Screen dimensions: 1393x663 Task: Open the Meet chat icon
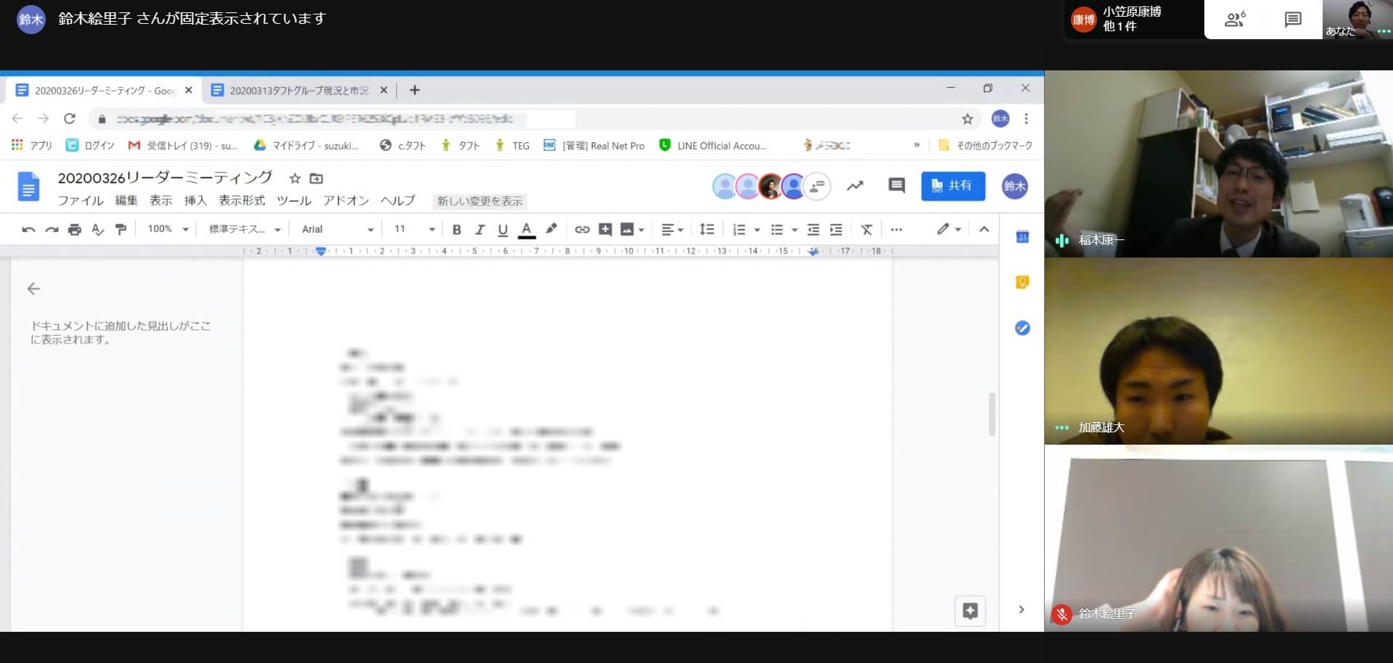[x=1292, y=20]
